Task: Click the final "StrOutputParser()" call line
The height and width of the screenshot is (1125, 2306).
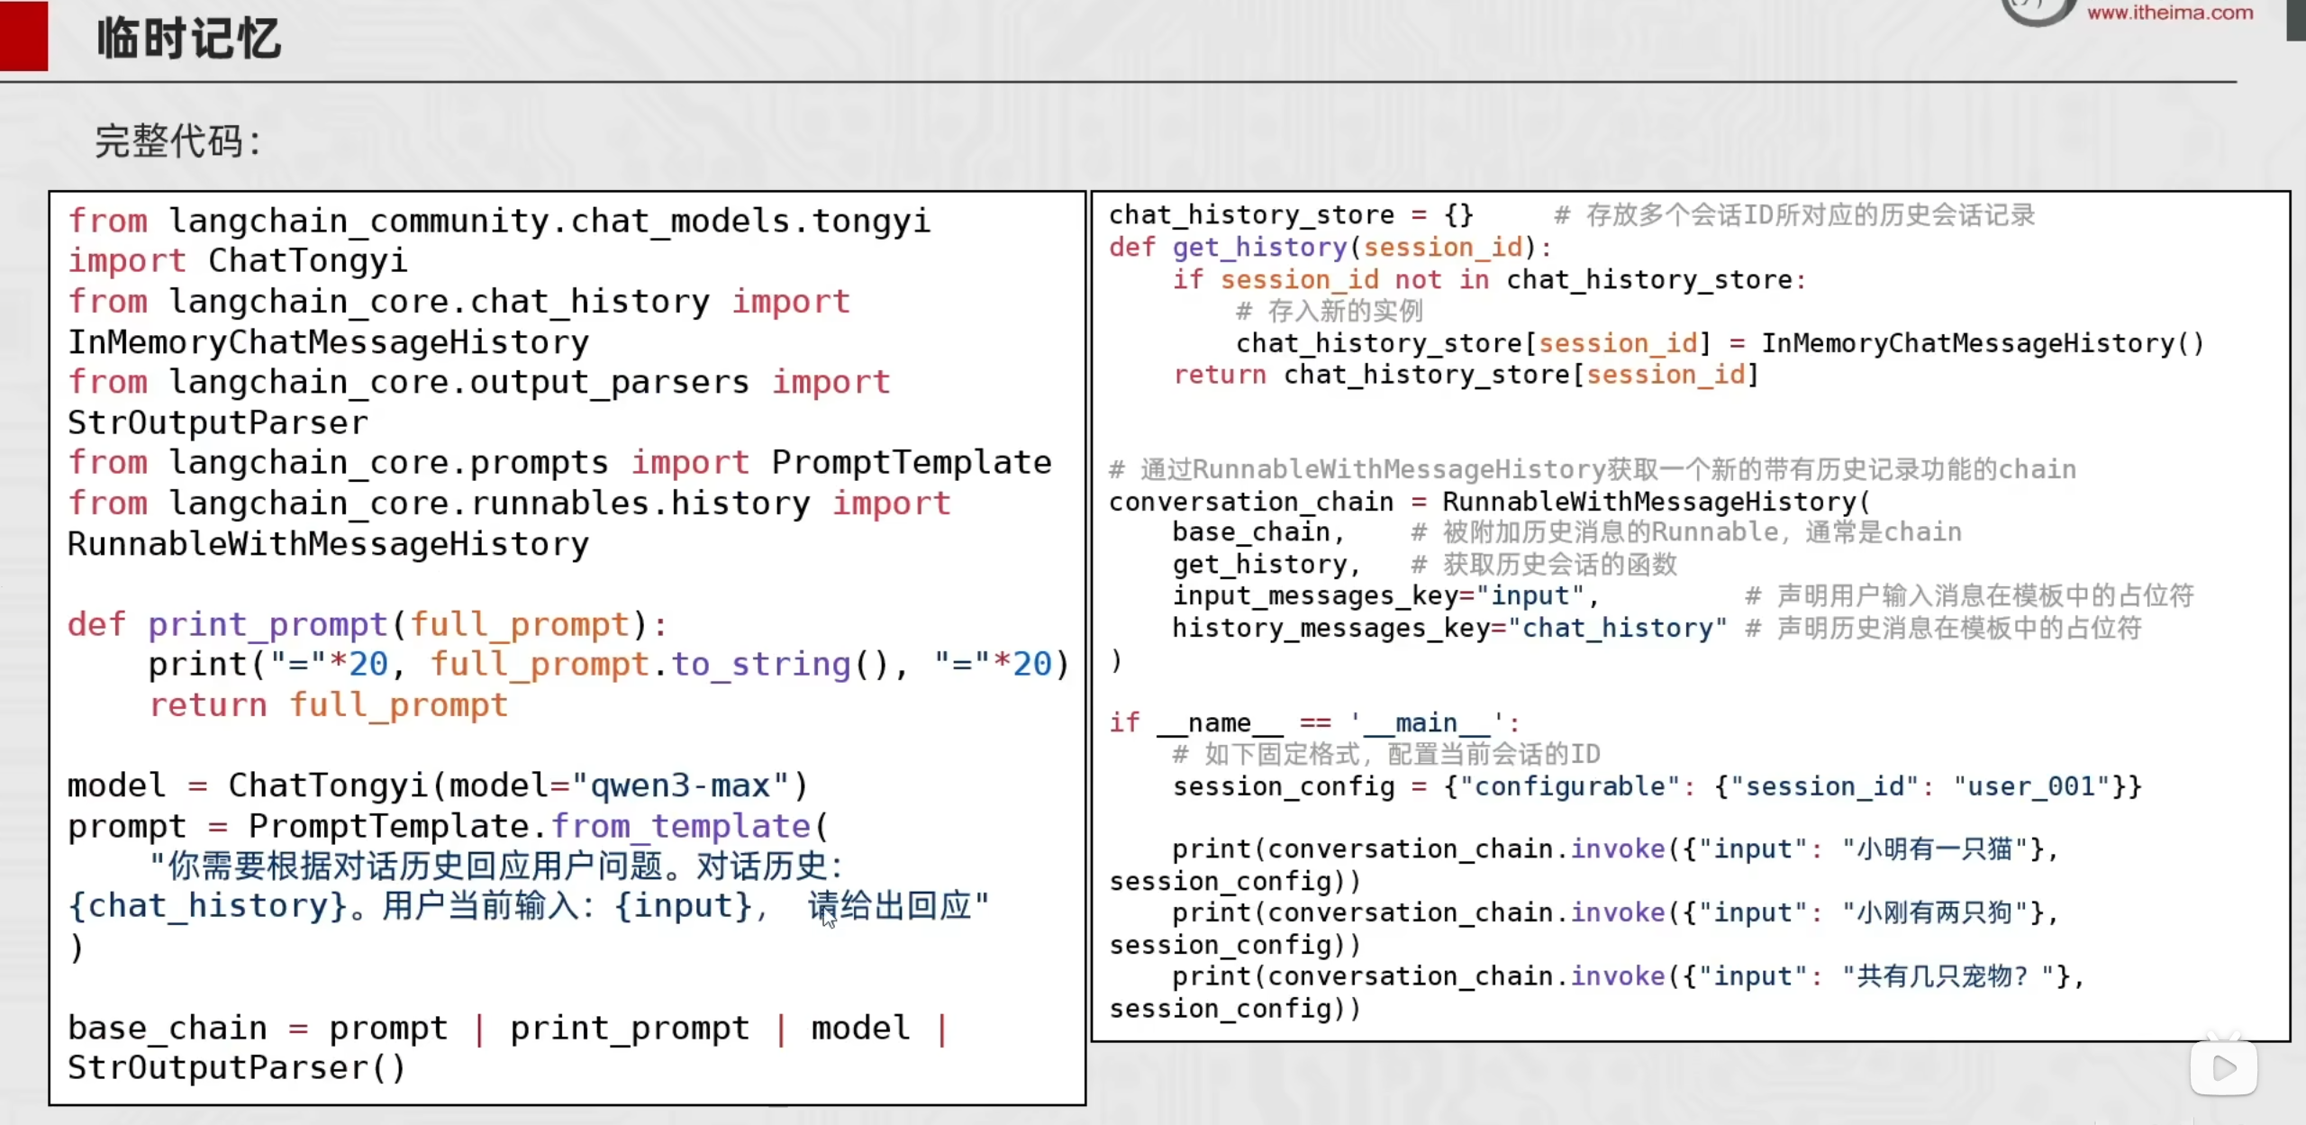Action: [237, 1068]
